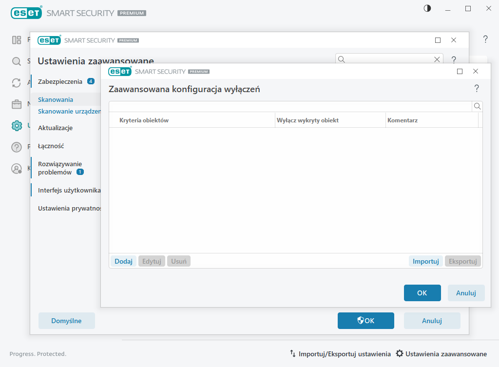Clear the advanced settings search box
Image resolution: width=499 pixels, height=367 pixels.
click(x=437, y=59)
